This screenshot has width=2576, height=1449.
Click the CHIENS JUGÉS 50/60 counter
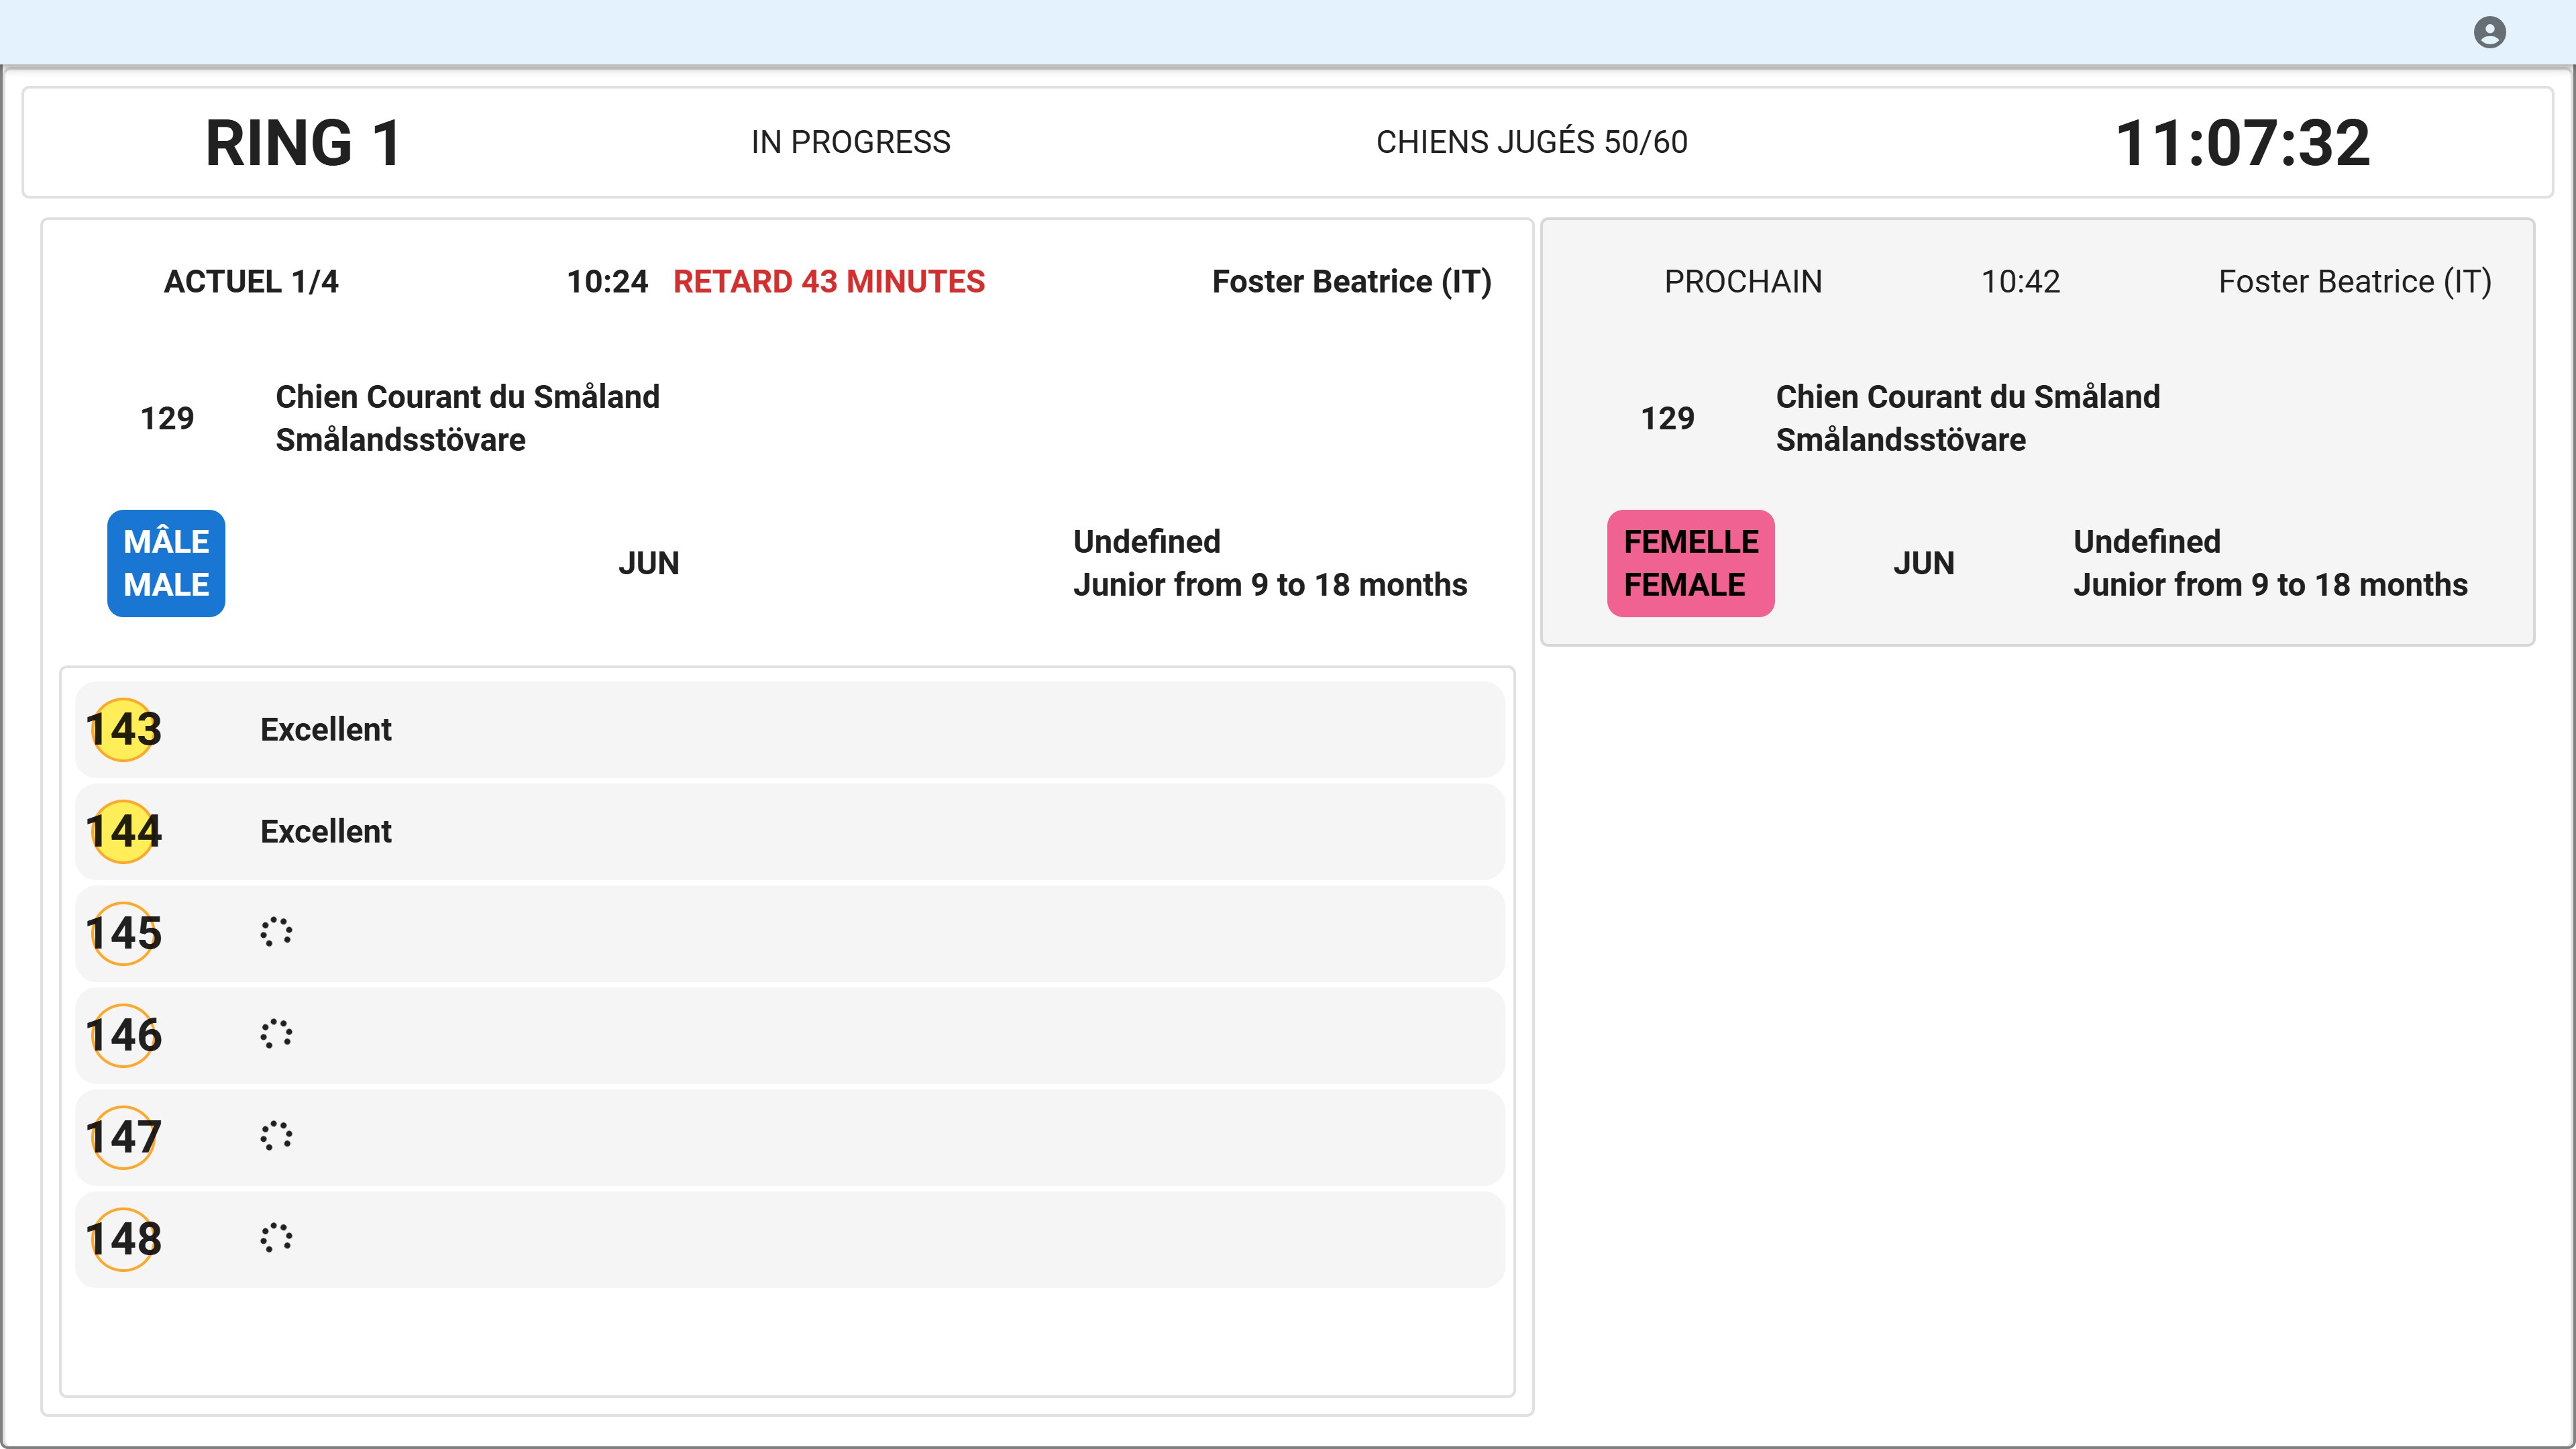tap(1532, 142)
